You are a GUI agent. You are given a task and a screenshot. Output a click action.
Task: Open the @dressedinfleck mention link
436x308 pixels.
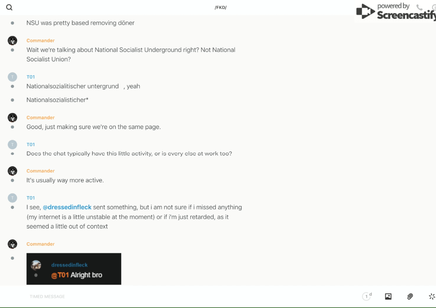[67, 207]
